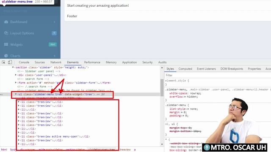Open the Computed pane tab
Screen dimensions: 271x152
(185, 69)
